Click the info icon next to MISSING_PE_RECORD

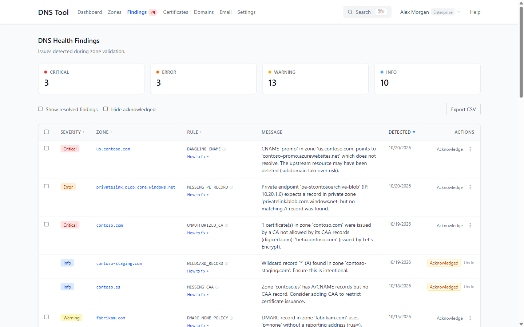[231, 187]
